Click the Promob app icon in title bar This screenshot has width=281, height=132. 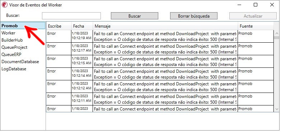point(4,5)
